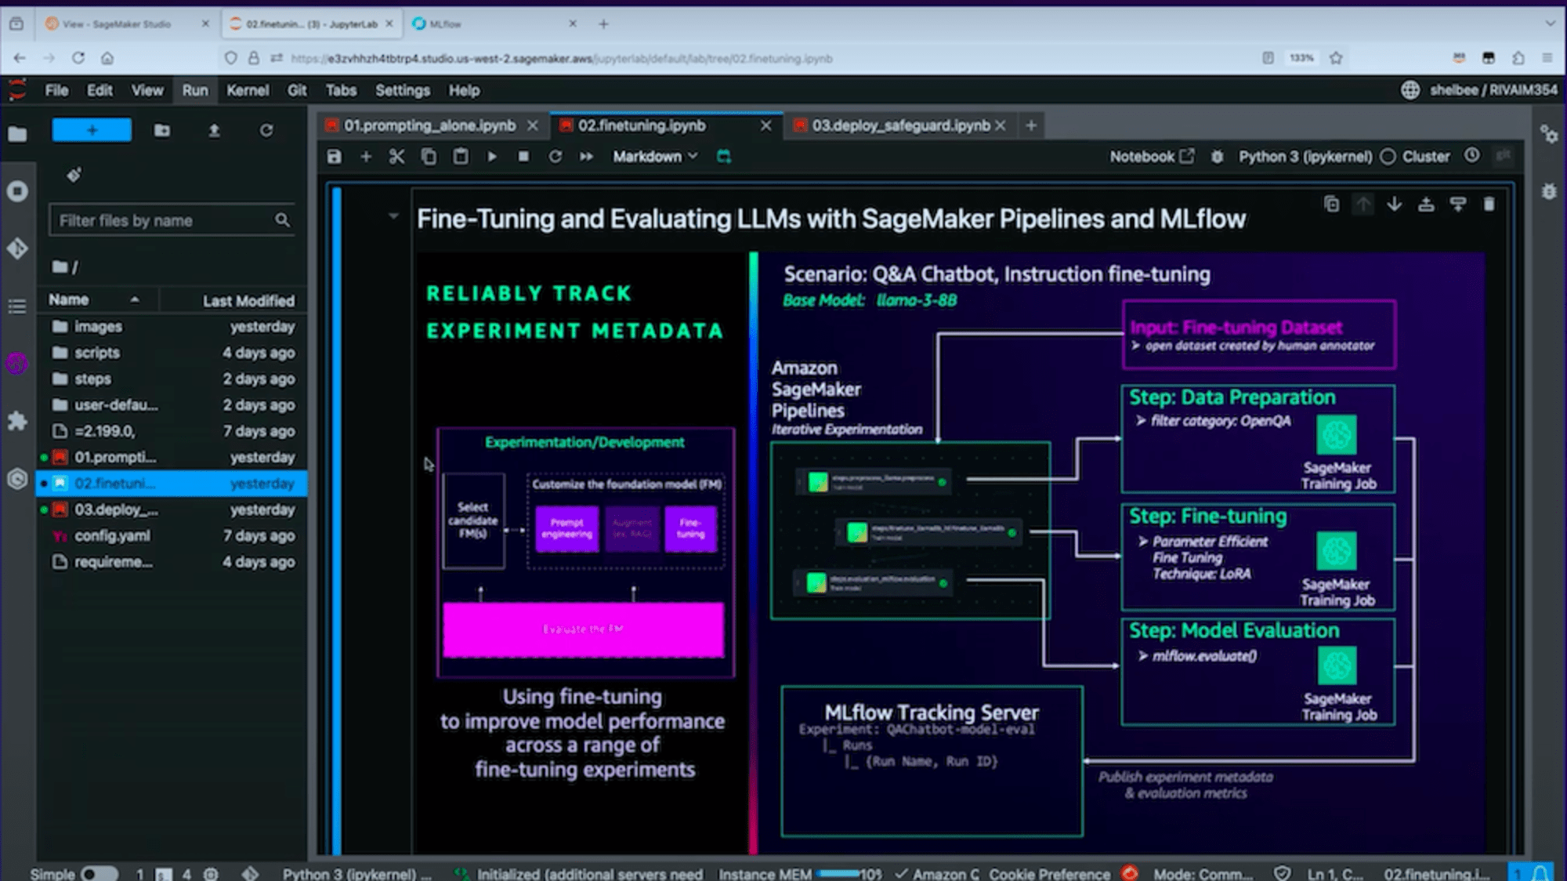Add a new launcher tab with plus
This screenshot has width=1567, height=881.
point(1031,125)
